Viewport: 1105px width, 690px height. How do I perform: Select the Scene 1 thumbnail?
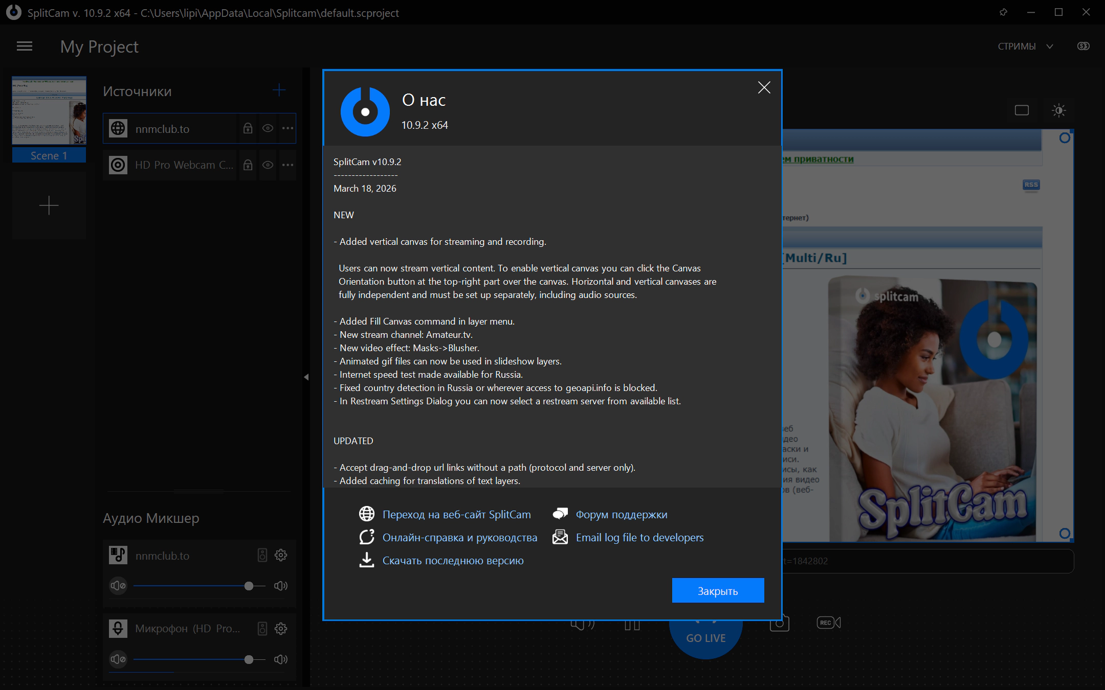pos(49,111)
